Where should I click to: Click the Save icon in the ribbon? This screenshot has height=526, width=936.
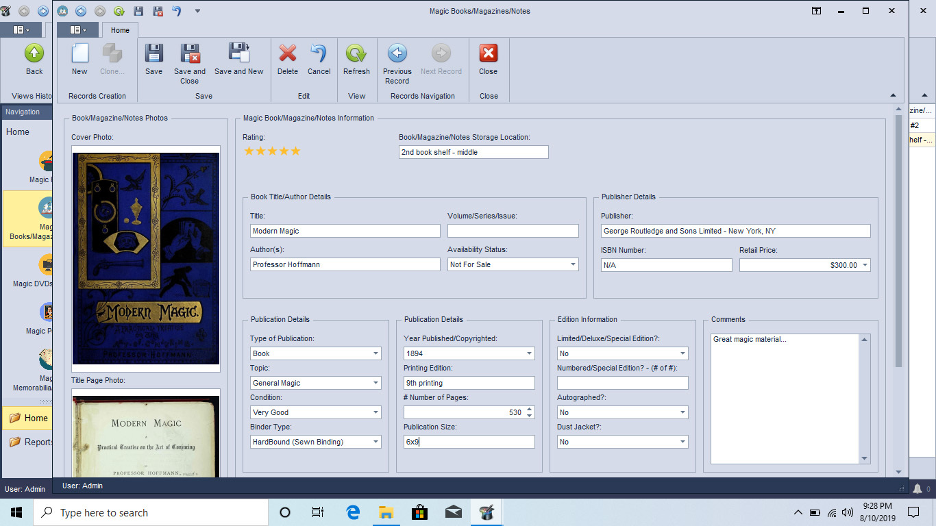(x=153, y=53)
